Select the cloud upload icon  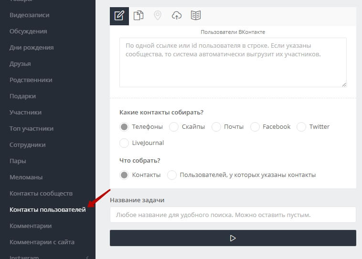[x=177, y=16]
